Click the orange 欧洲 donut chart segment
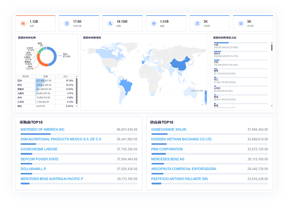This screenshot has height=206, width=289. click(x=42, y=62)
